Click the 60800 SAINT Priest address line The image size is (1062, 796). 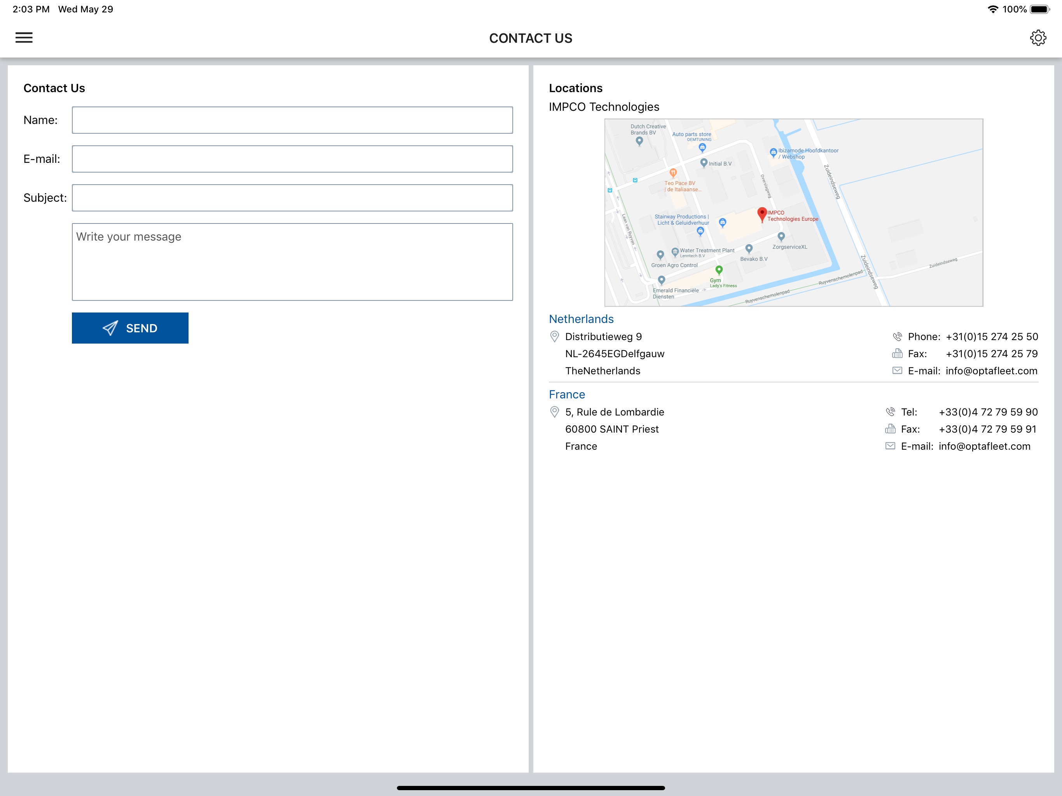(611, 429)
